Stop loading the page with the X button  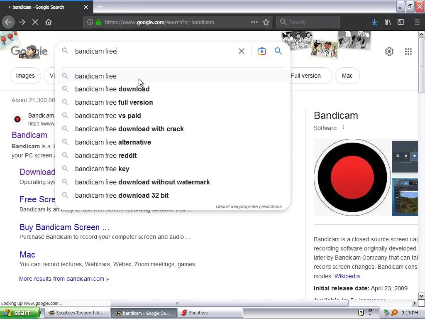(35, 22)
